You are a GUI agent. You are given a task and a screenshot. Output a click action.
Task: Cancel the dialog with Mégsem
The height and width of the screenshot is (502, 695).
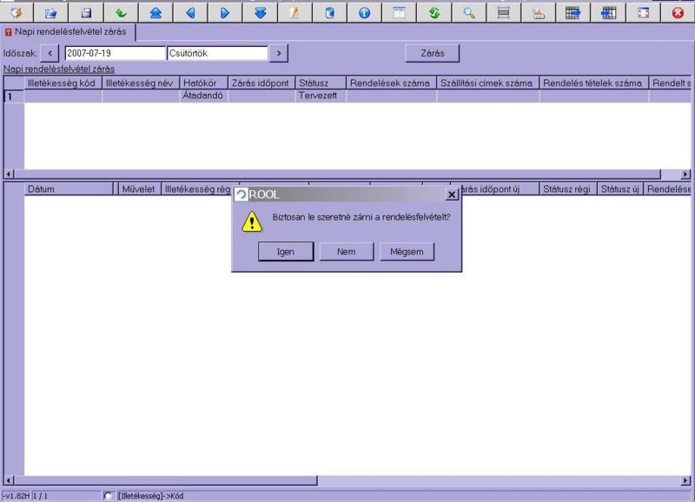[407, 251]
